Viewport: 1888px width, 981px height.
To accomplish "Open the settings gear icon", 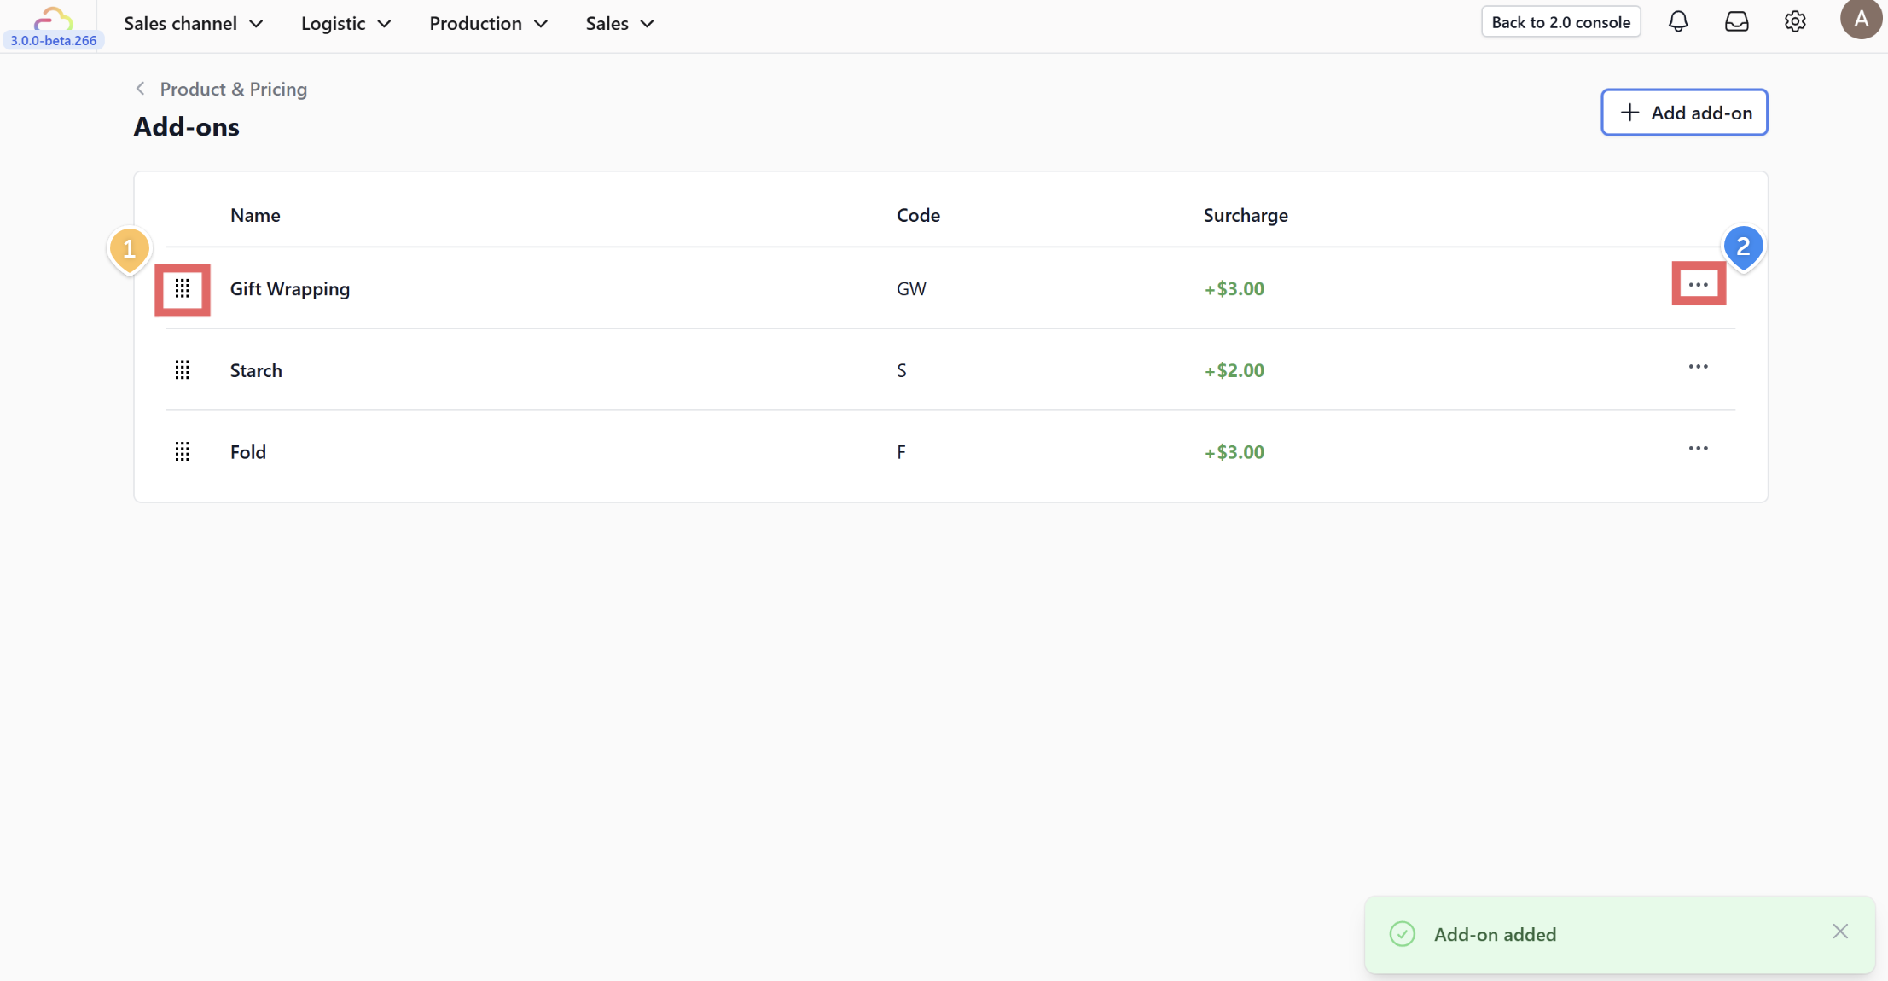I will click(1795, 22).
